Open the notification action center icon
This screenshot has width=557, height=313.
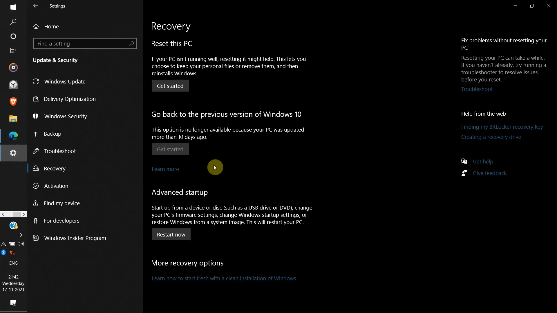click(13, 303)
